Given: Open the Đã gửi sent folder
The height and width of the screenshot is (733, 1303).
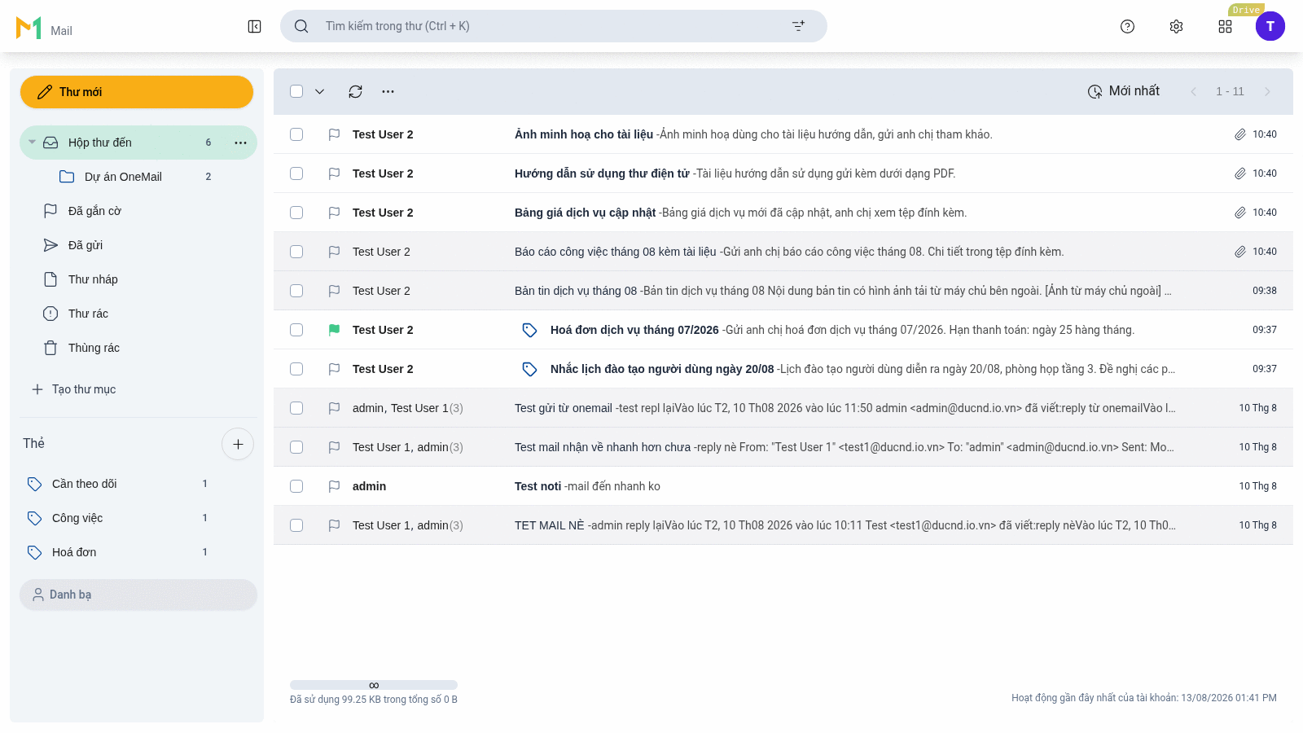Looking at the screenshot, I should pyautogui.click(x=138, y=245).
